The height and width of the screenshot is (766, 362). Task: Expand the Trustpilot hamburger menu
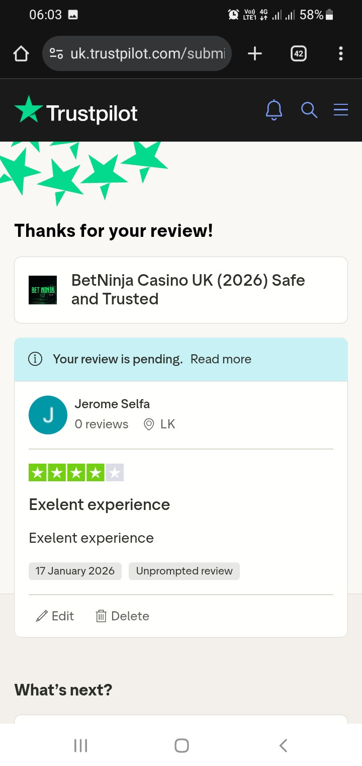tap(341, 110)
